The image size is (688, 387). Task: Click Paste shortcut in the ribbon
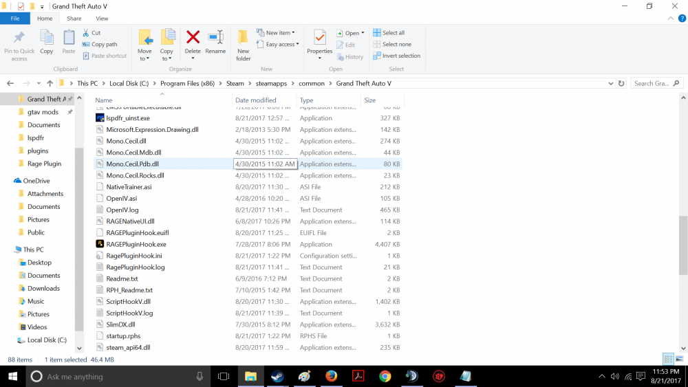(x=105, y=56)
